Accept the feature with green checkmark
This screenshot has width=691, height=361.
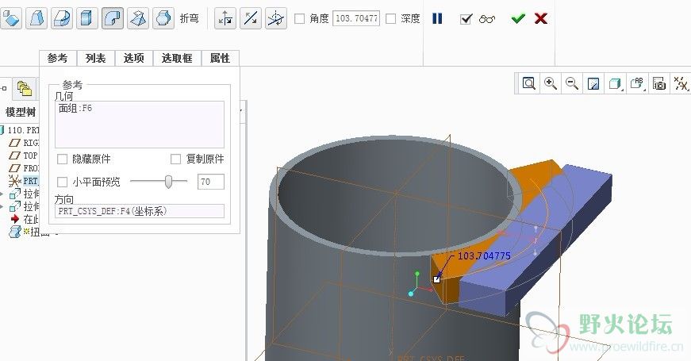tap(518, 18)
